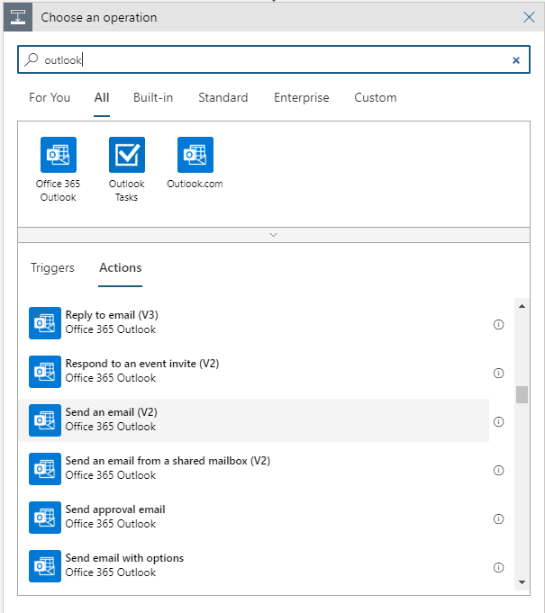Switch to the Custom tab
The image size is (545, 613).
point(376,97)
